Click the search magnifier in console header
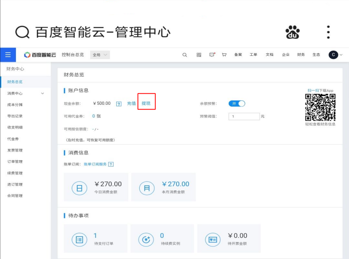This screenshot has width=349, height=259. click(184, 55)
